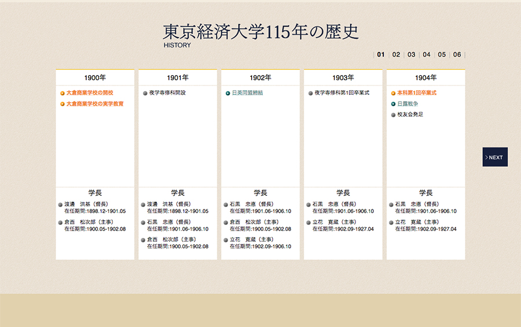Screen dimensions: 521x327
Task: Click the 学長 heading in the 1900 column
Action: (95, 193)
